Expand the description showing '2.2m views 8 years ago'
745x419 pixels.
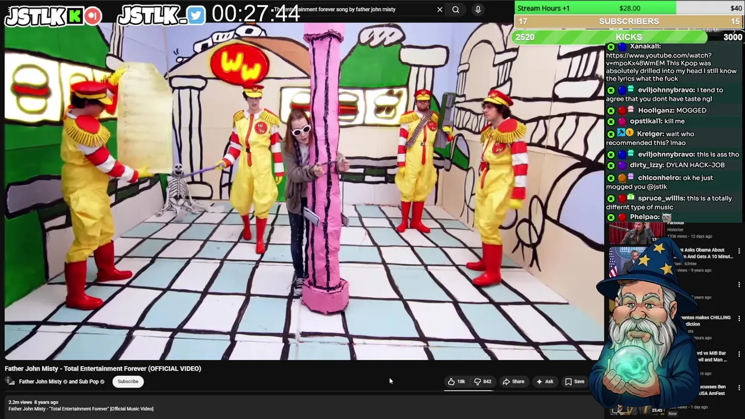[33, 402]
